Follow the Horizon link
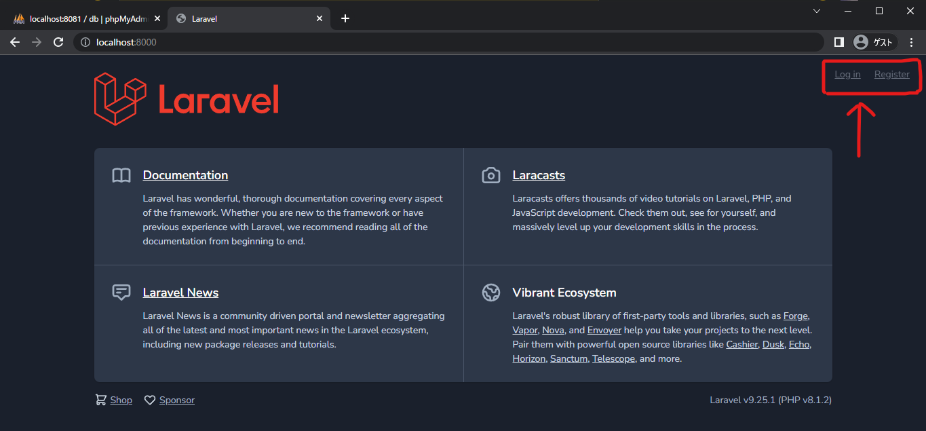The width and height of the screenshot is (926, 431). pos(528,358)
